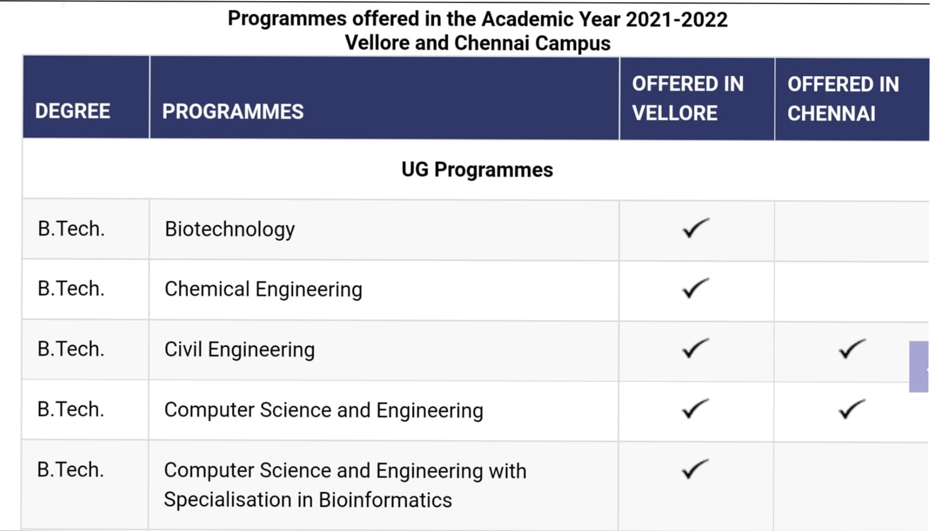Select the Chemical Engineering programme name
The height and width of the screenshot is (531, 930).
(263, 289)
